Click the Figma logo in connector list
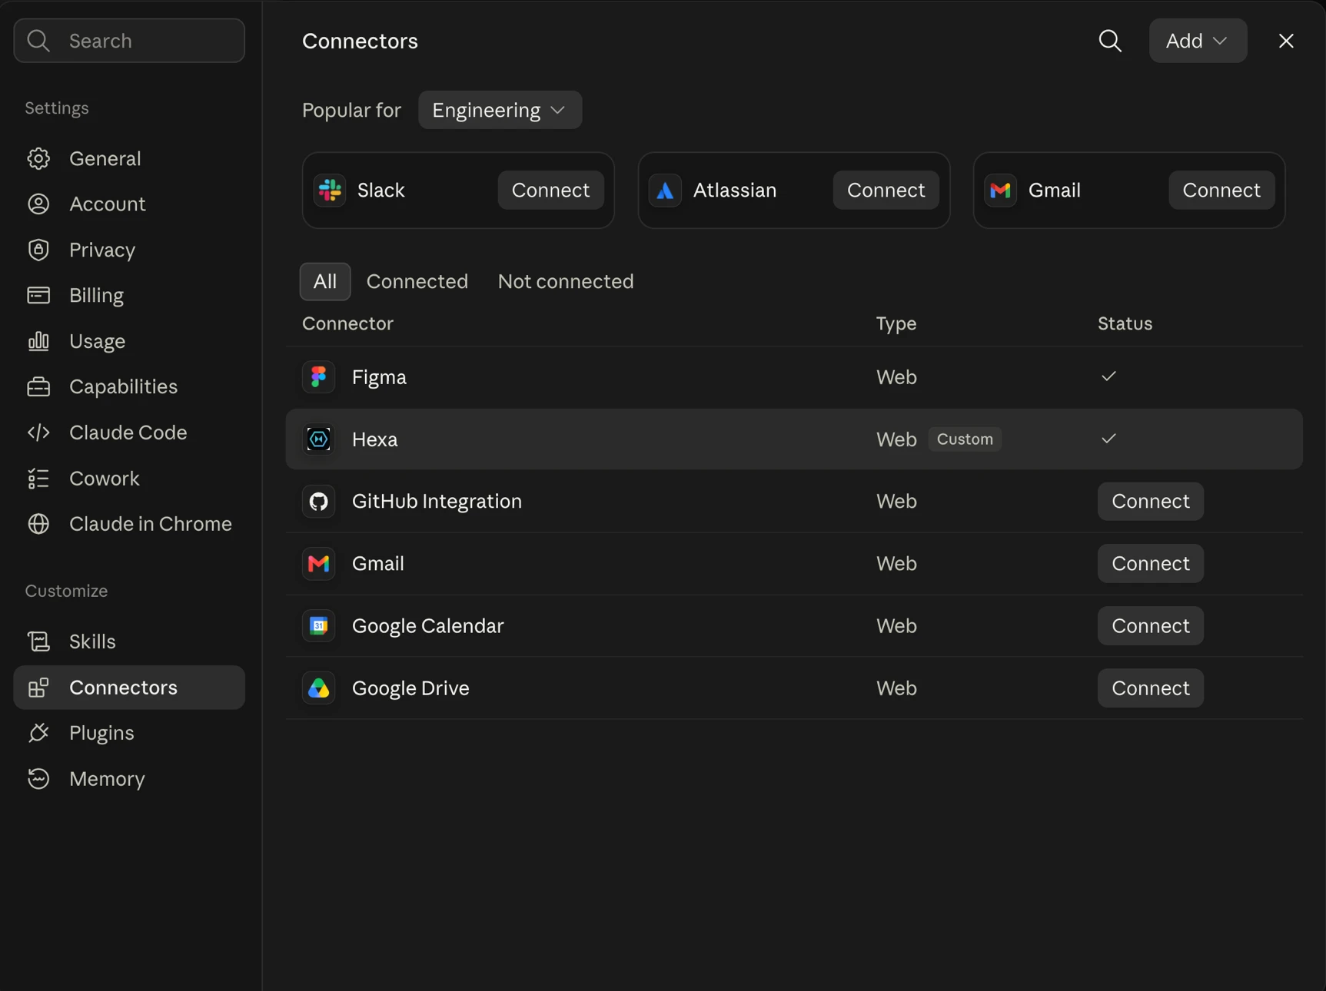The image size is (1326, 991). (x=318, y=377)
